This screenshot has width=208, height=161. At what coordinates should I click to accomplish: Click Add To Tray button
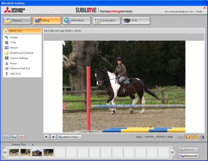pos(70,137)
